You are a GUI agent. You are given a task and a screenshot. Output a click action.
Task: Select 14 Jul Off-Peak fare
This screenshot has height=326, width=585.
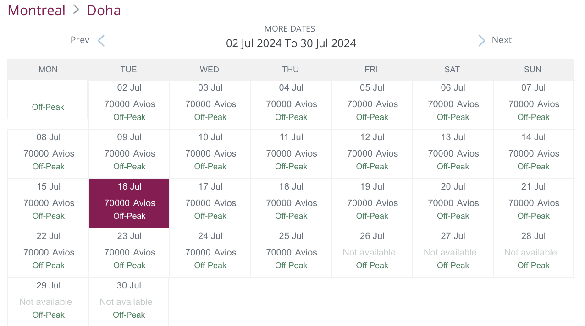coord(533,154)
